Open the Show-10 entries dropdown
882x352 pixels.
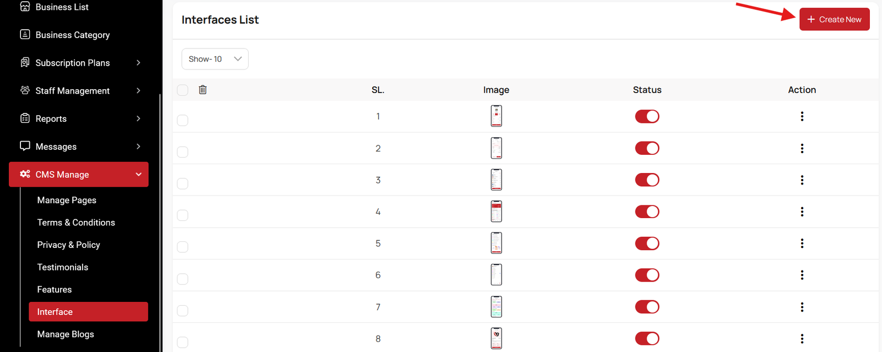[x=215, y=59]
